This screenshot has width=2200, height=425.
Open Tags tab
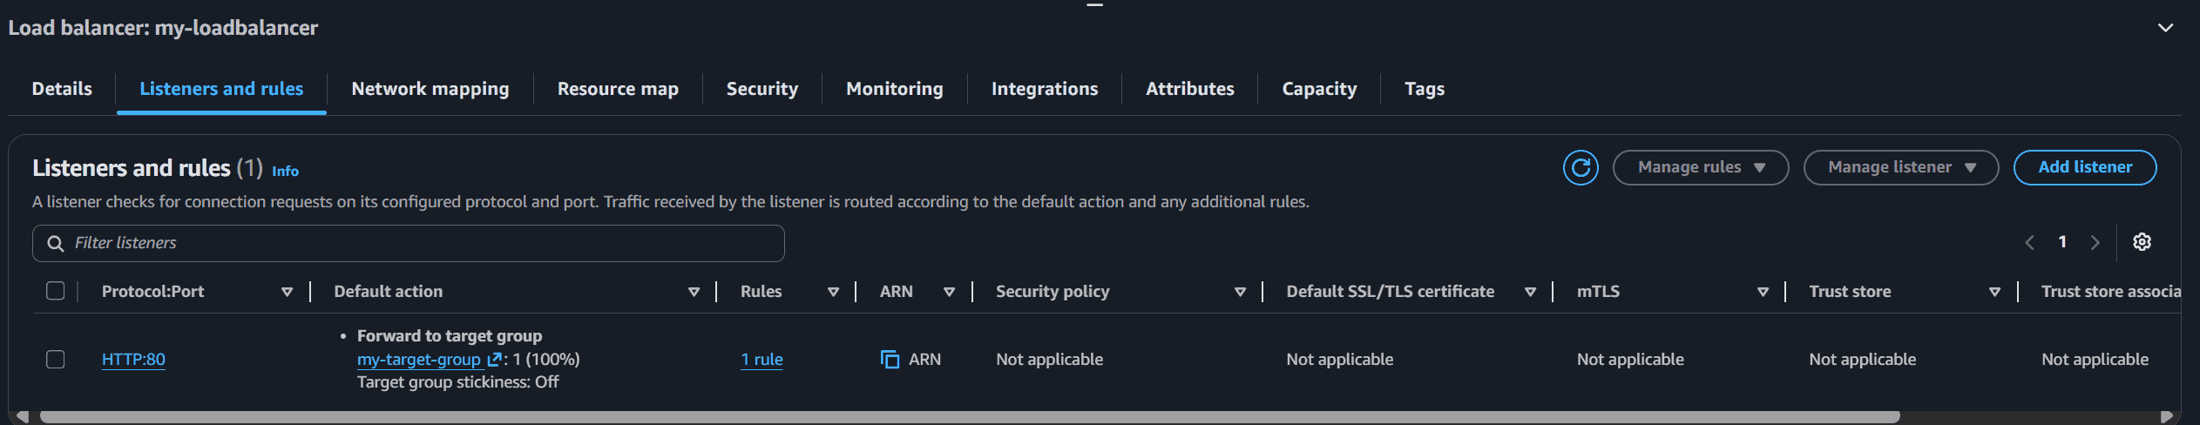pos(1425,89)
